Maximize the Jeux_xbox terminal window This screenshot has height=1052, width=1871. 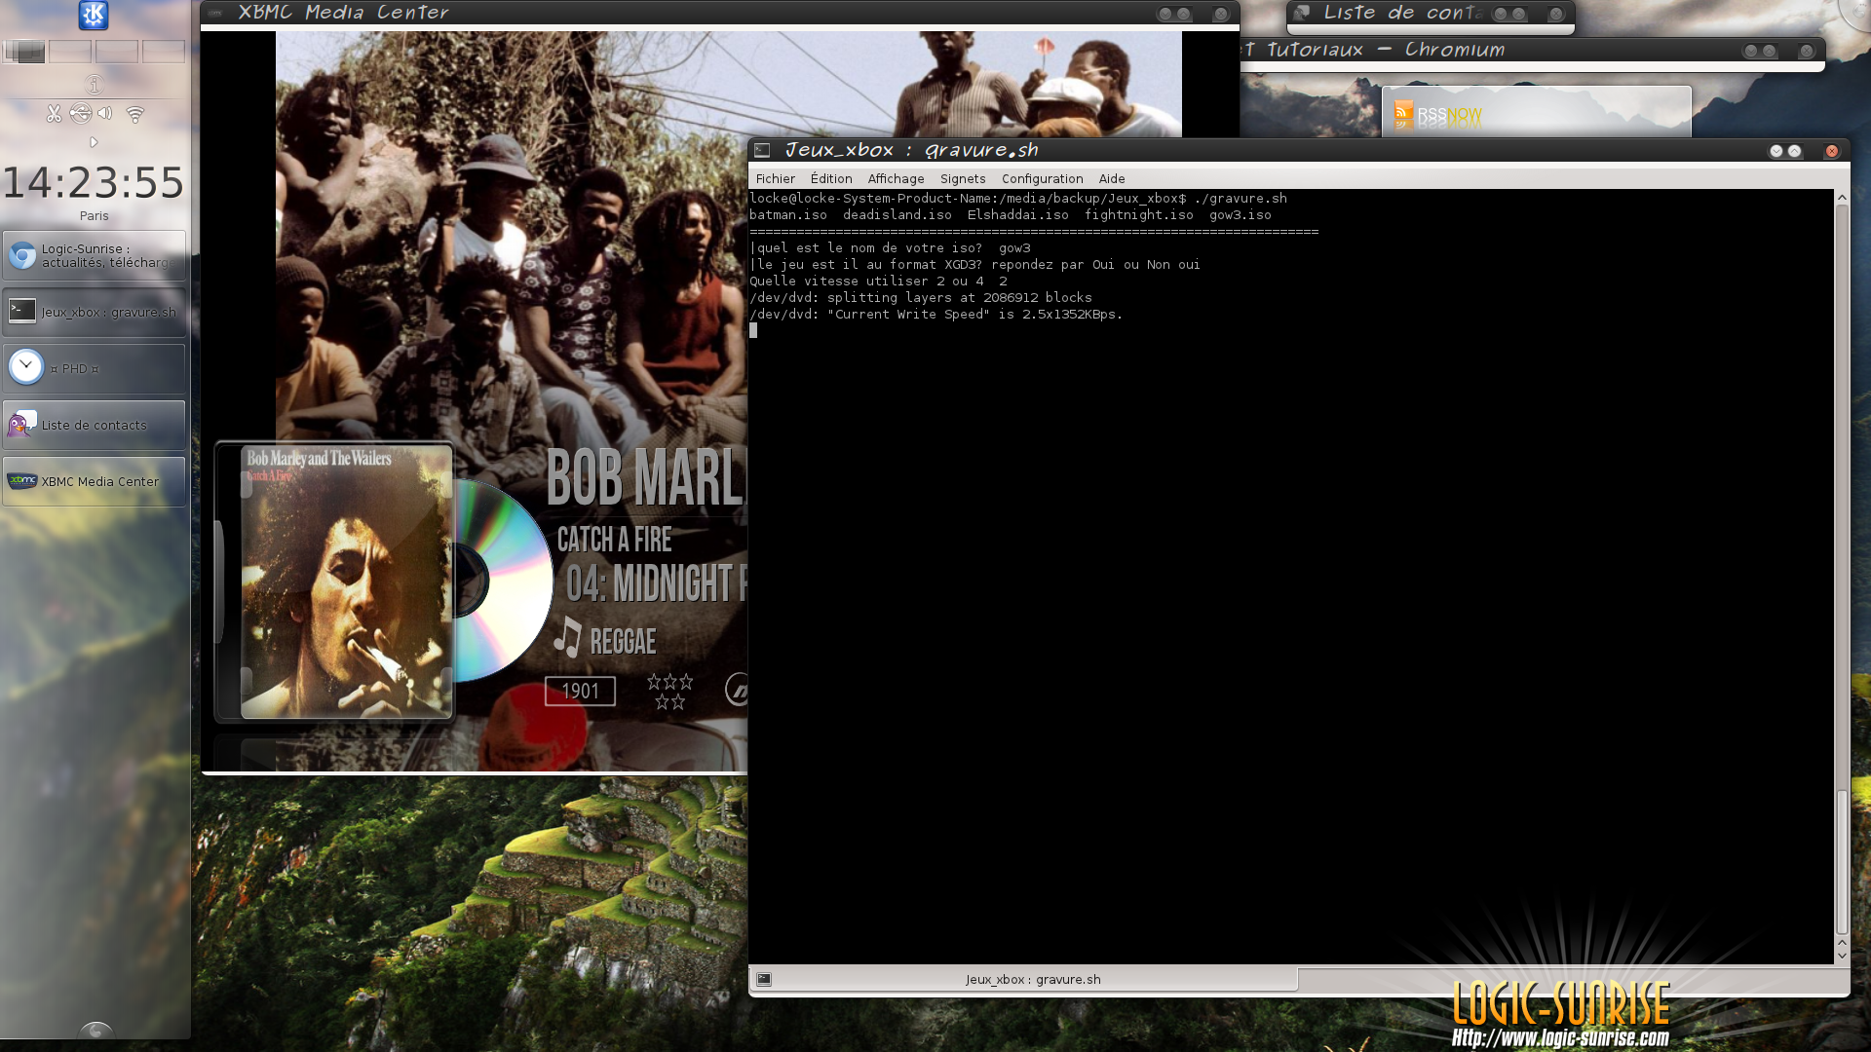1794,151
